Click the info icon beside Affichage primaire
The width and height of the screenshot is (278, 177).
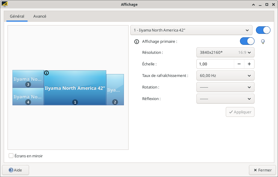tap(137, 42)
